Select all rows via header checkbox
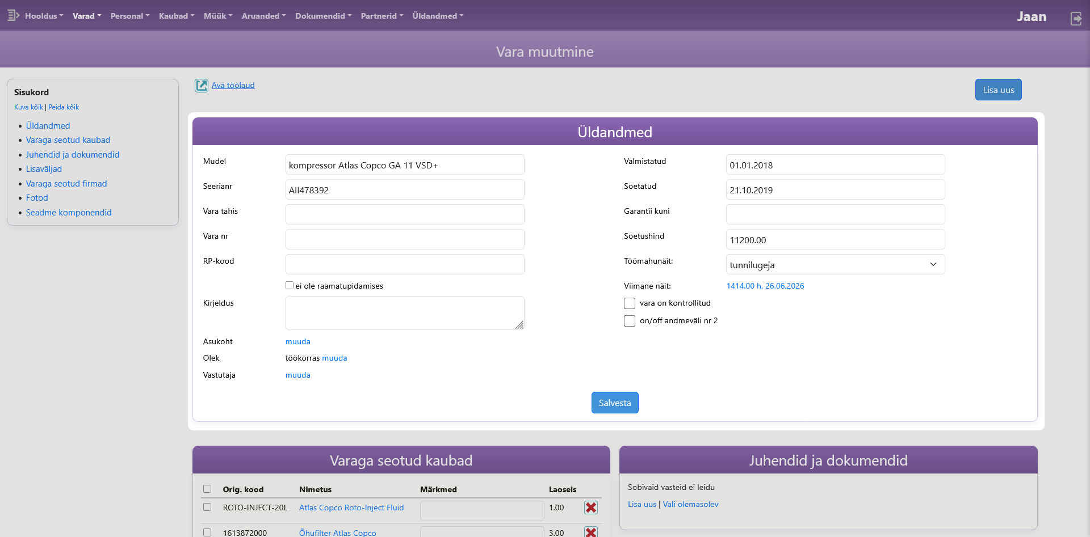This screenshot has height=537, width=1090. click(207, 489)
